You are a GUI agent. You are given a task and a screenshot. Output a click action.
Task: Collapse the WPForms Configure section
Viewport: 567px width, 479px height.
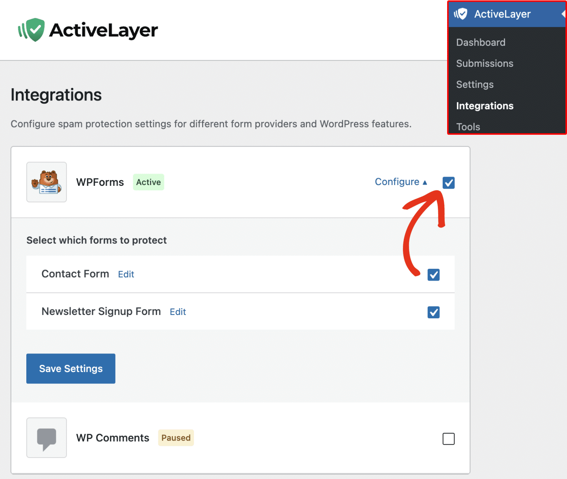click(x=401, y=182)
